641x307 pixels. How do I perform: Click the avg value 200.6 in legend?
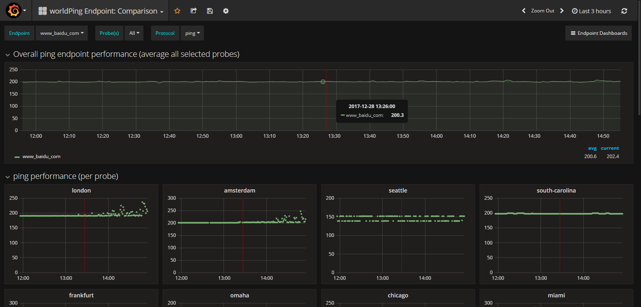click(x=590, y=157)
